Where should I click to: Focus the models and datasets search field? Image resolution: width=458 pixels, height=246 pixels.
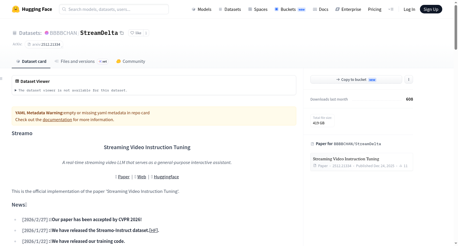(114, 9)
